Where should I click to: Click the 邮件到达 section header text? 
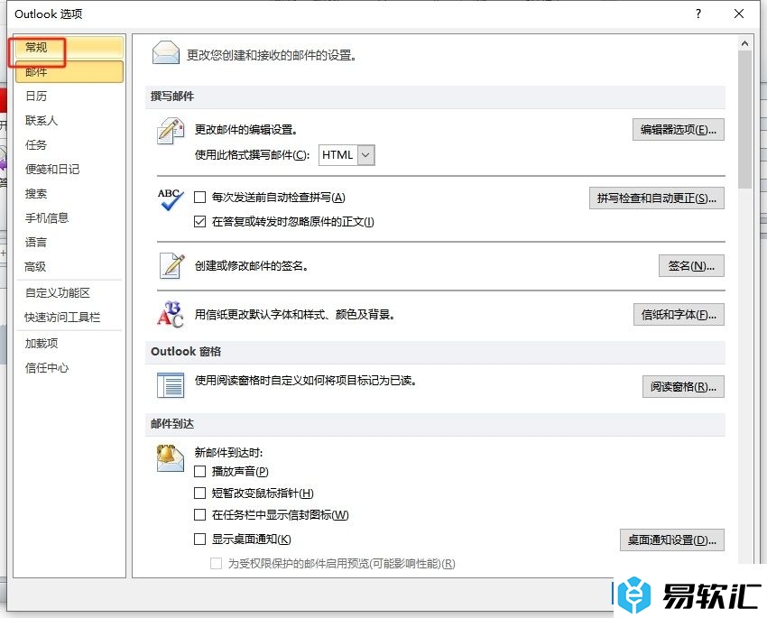click(172, 424)
